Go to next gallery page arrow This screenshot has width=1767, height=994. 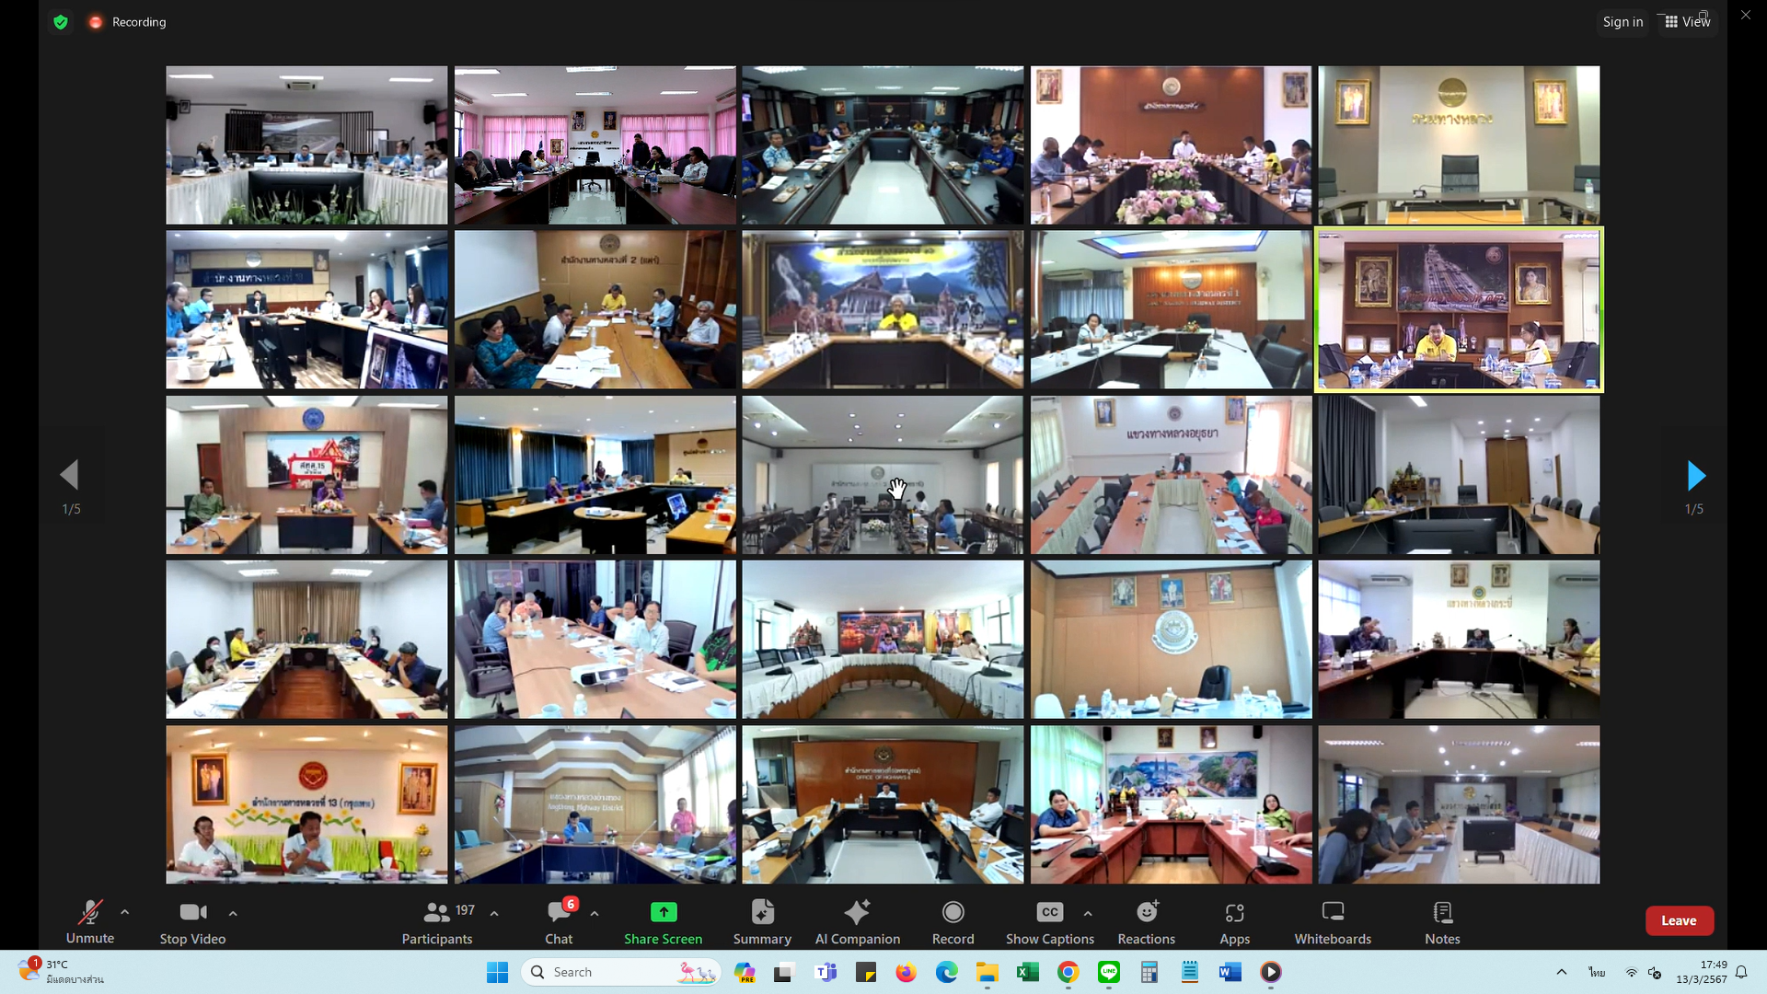pos(1695,476)
